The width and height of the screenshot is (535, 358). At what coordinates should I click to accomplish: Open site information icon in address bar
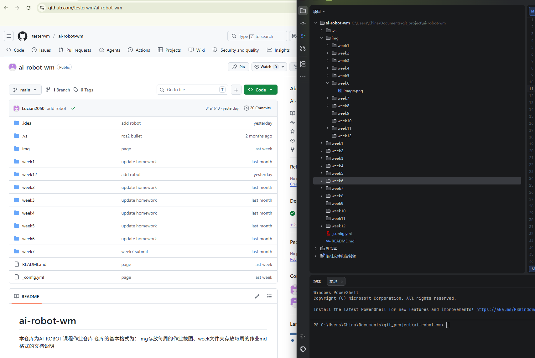pos(42,8)
